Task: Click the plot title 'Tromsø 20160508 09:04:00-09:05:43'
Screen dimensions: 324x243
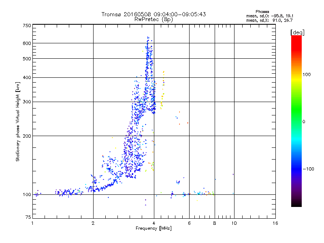Action: (x=153, y=14)
